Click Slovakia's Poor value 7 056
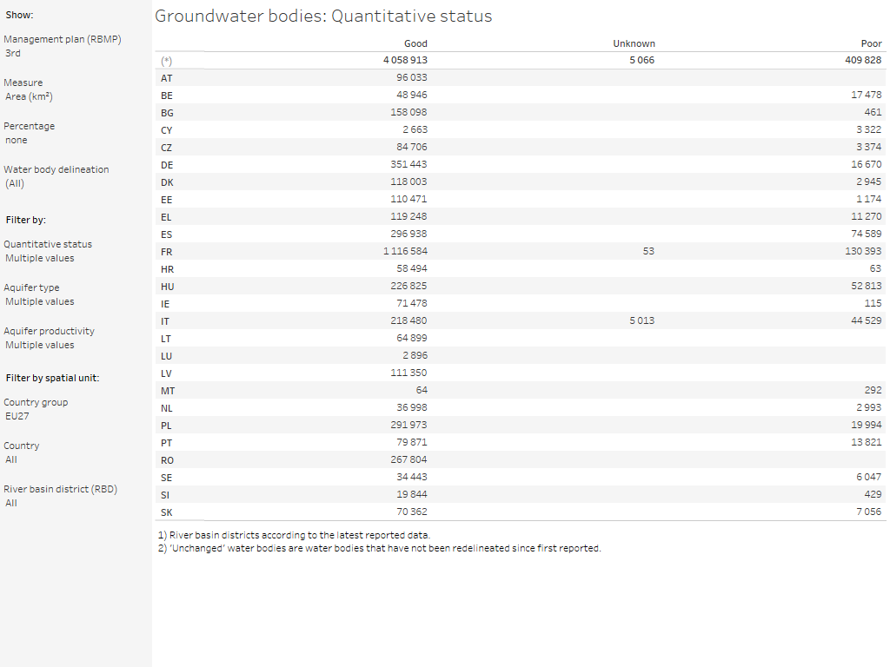 pos(869,512)
